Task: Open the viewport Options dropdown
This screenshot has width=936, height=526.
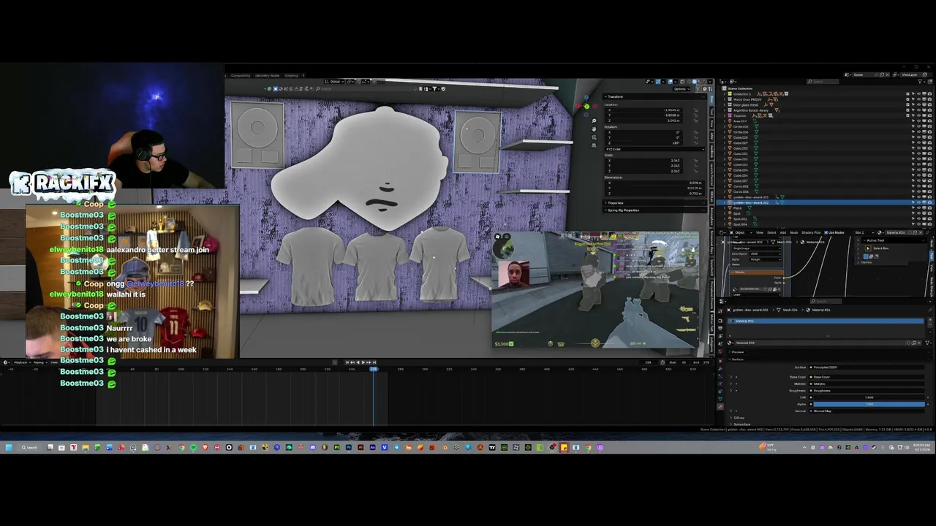Action: coord(682,89)
